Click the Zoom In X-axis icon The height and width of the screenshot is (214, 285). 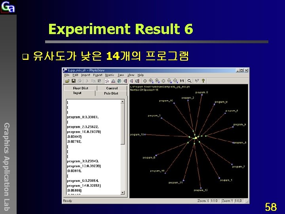tap(151, 81)
